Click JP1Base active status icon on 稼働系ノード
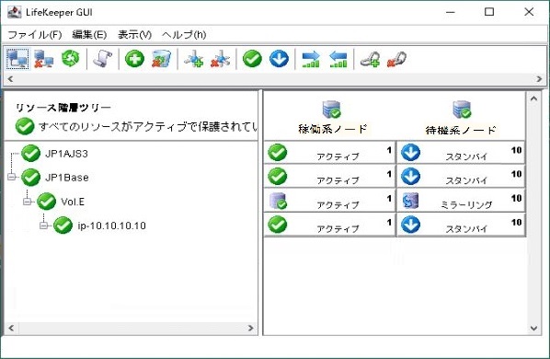Screen dimensions: 550x359 click(278, 177)
